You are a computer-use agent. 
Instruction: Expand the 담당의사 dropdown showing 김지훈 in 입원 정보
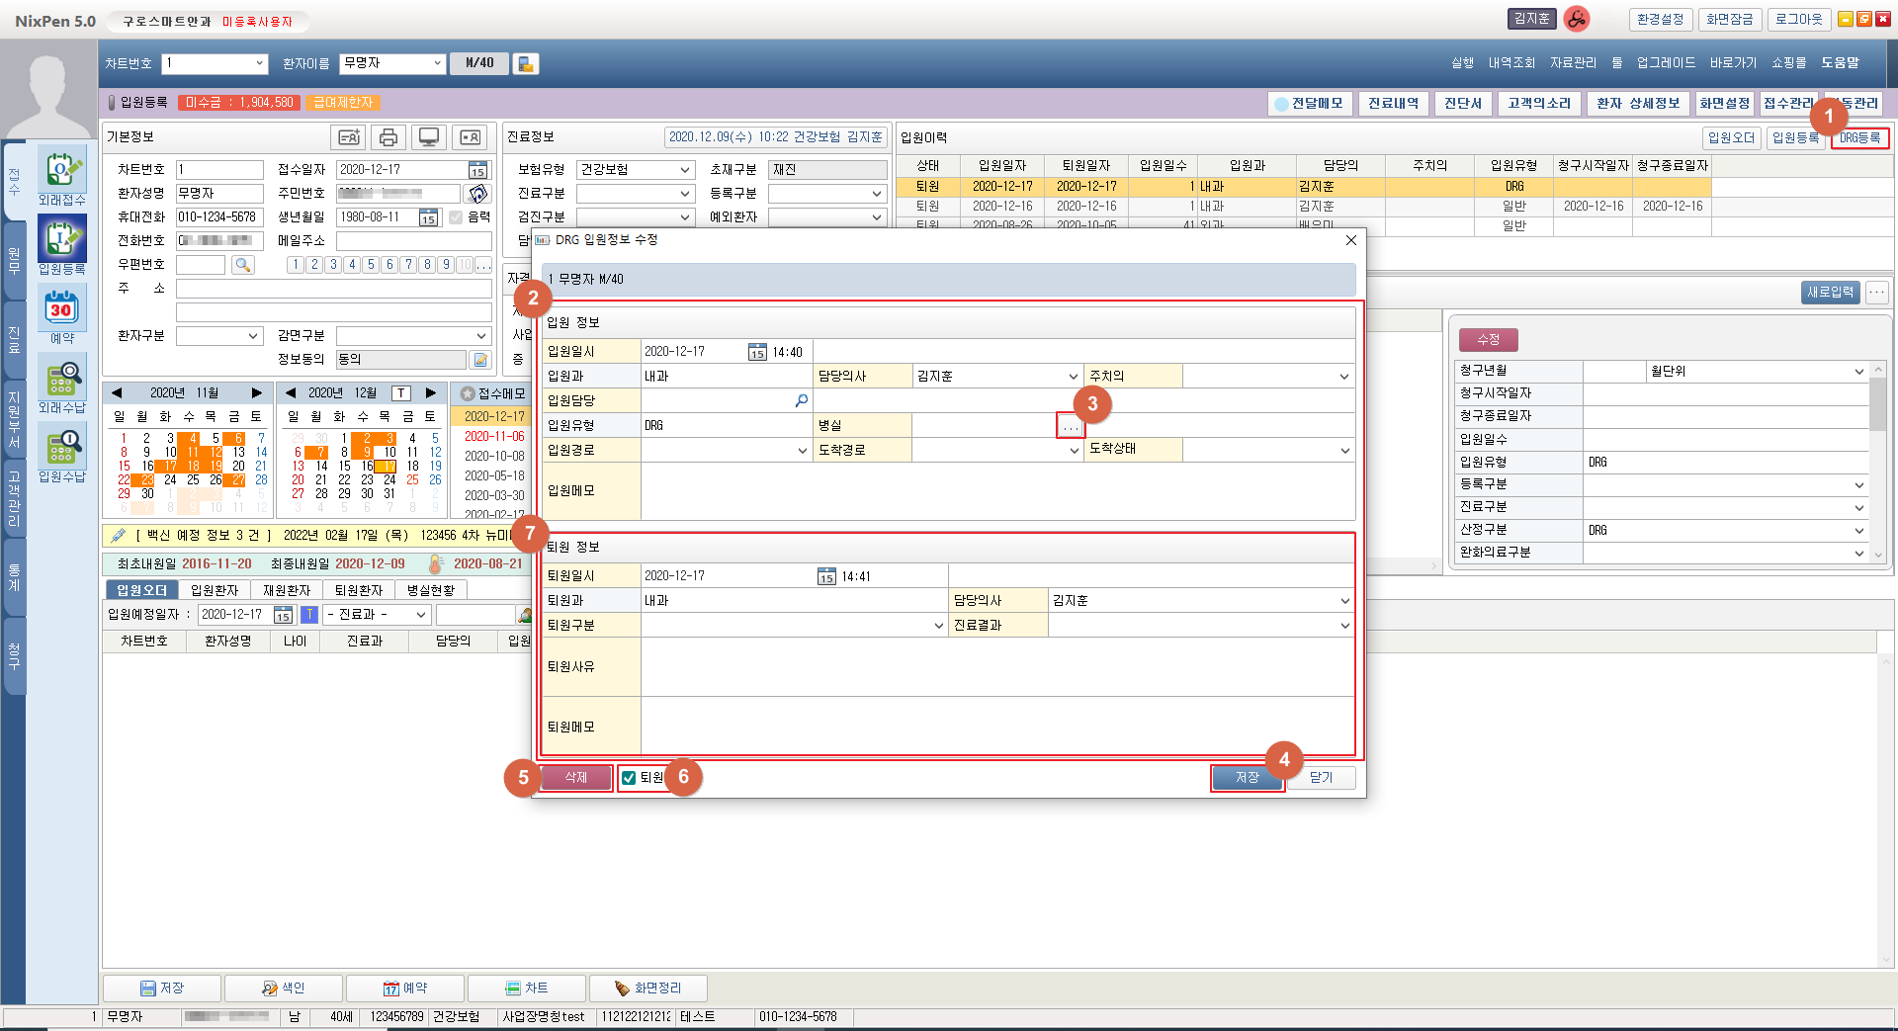1073,377
